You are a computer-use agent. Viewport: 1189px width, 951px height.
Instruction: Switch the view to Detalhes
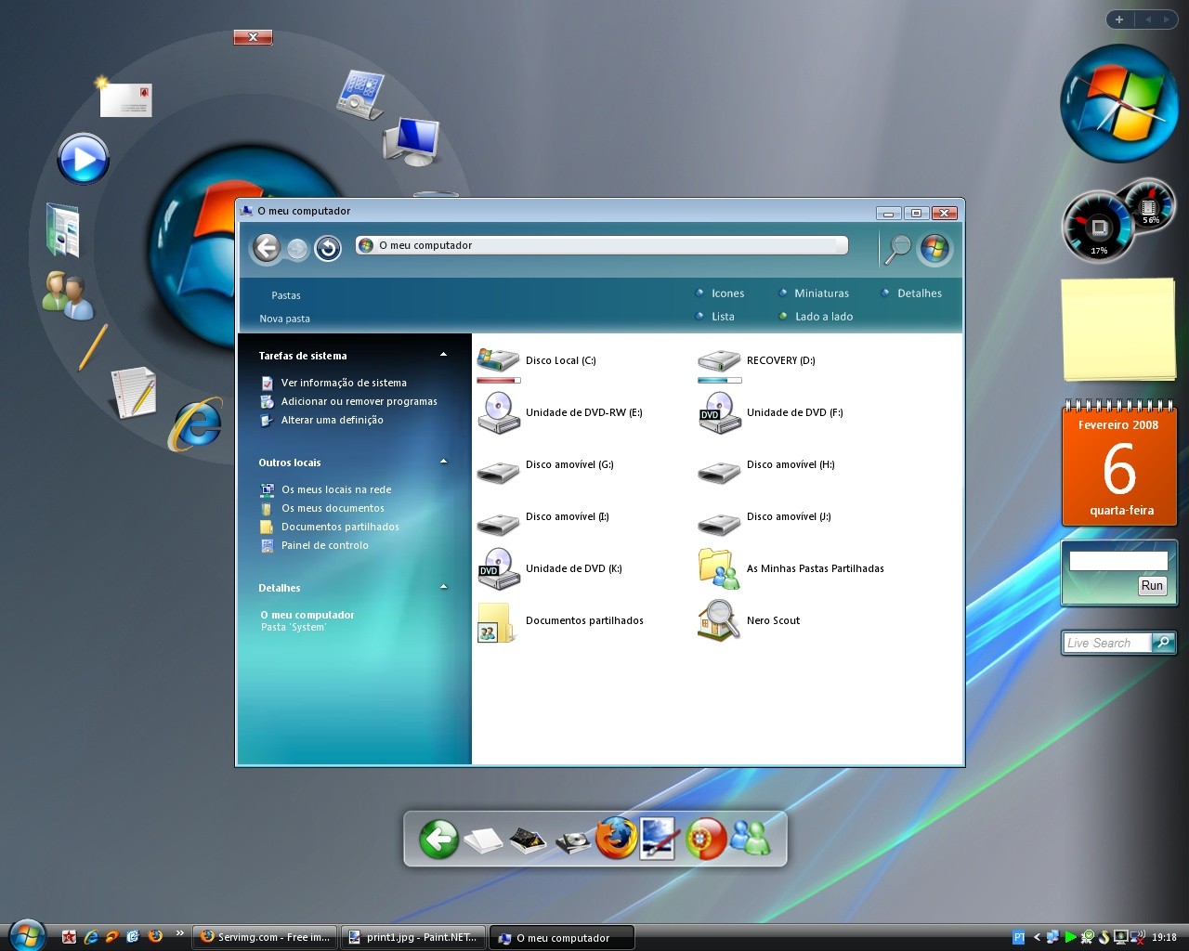point(920,293)
